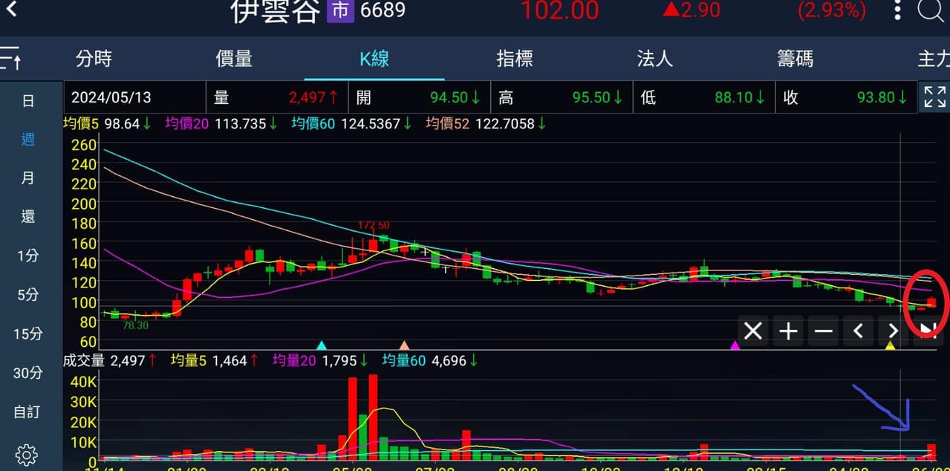Expand chart to fullscreen with arrows icon
The width and height of the screenshot is (950, 471).
[x=934, y=97]
